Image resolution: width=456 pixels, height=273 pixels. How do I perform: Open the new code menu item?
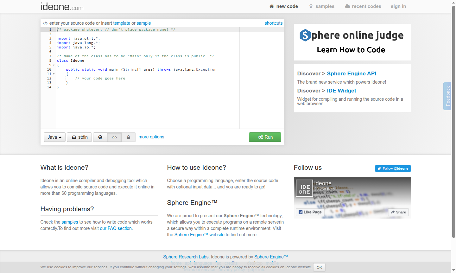click(x=284, y=6)
